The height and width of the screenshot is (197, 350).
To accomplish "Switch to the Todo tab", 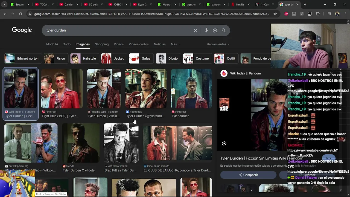I will pyautogui.click(x=67, y=44).
